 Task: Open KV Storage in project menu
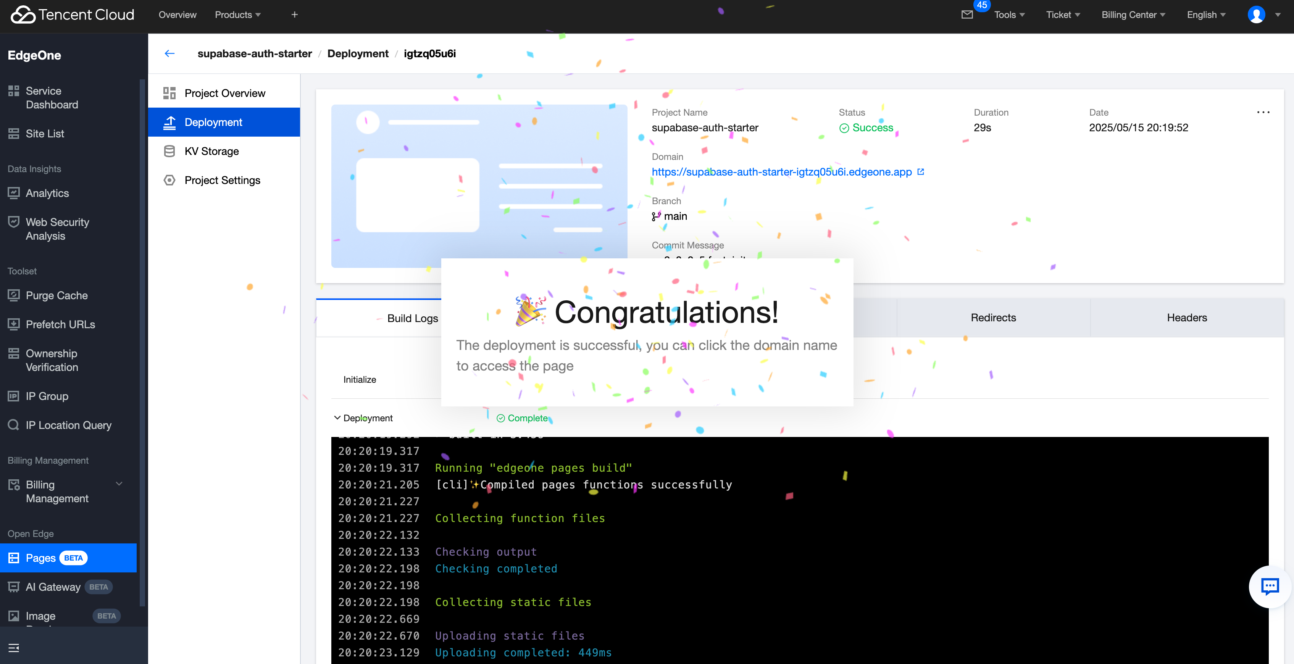211,151
